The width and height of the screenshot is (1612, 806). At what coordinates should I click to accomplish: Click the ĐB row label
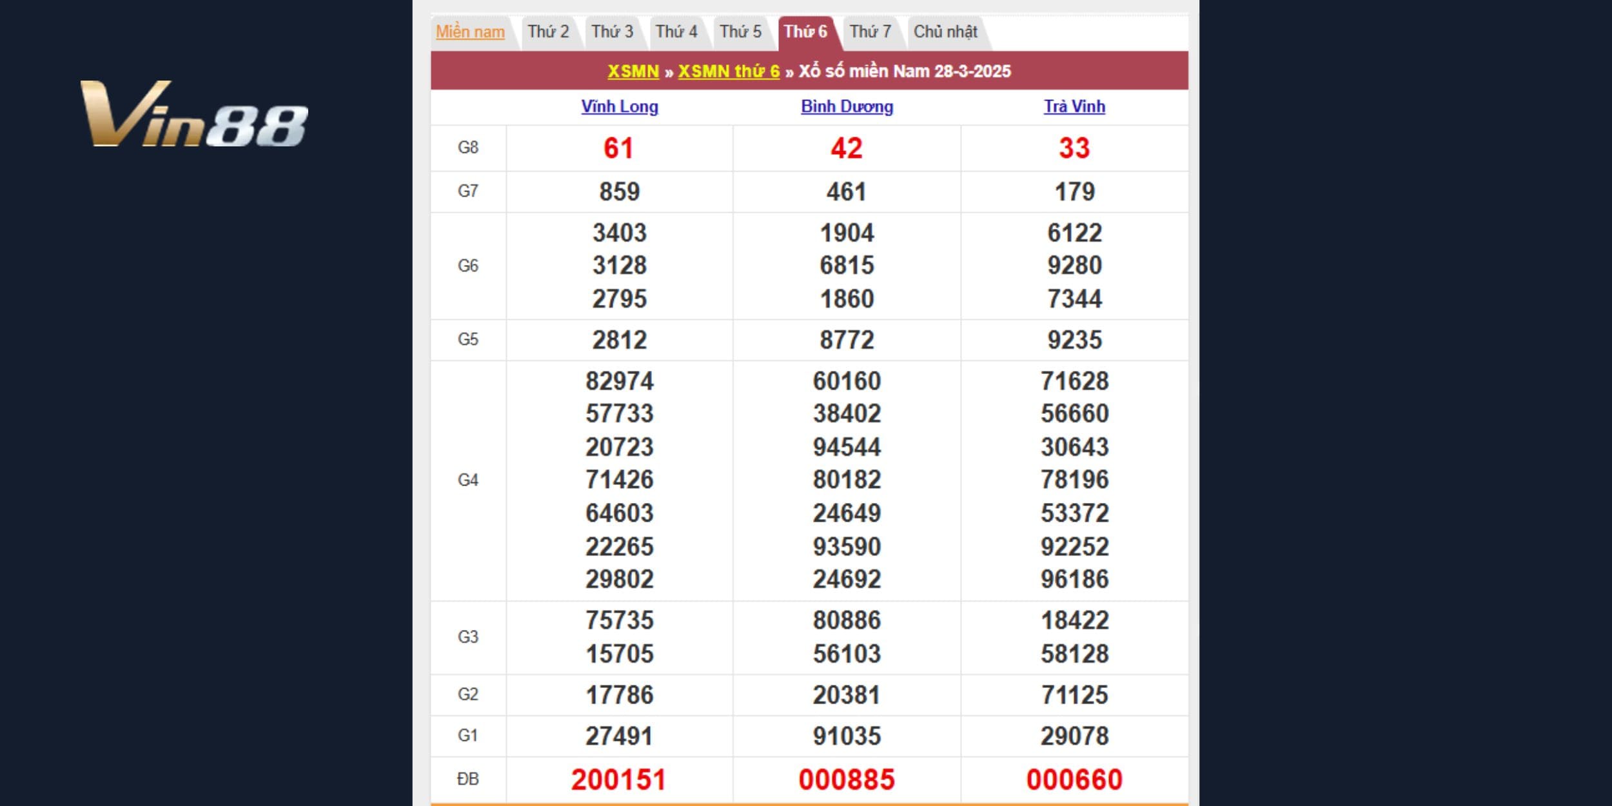coord(468,780)
